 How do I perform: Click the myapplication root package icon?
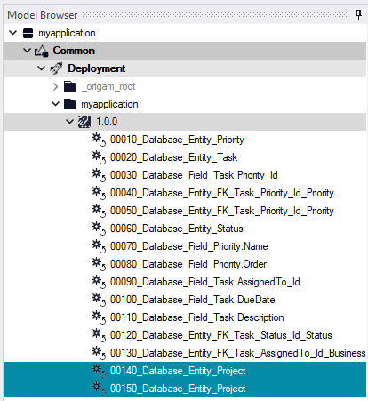point(28,33)
